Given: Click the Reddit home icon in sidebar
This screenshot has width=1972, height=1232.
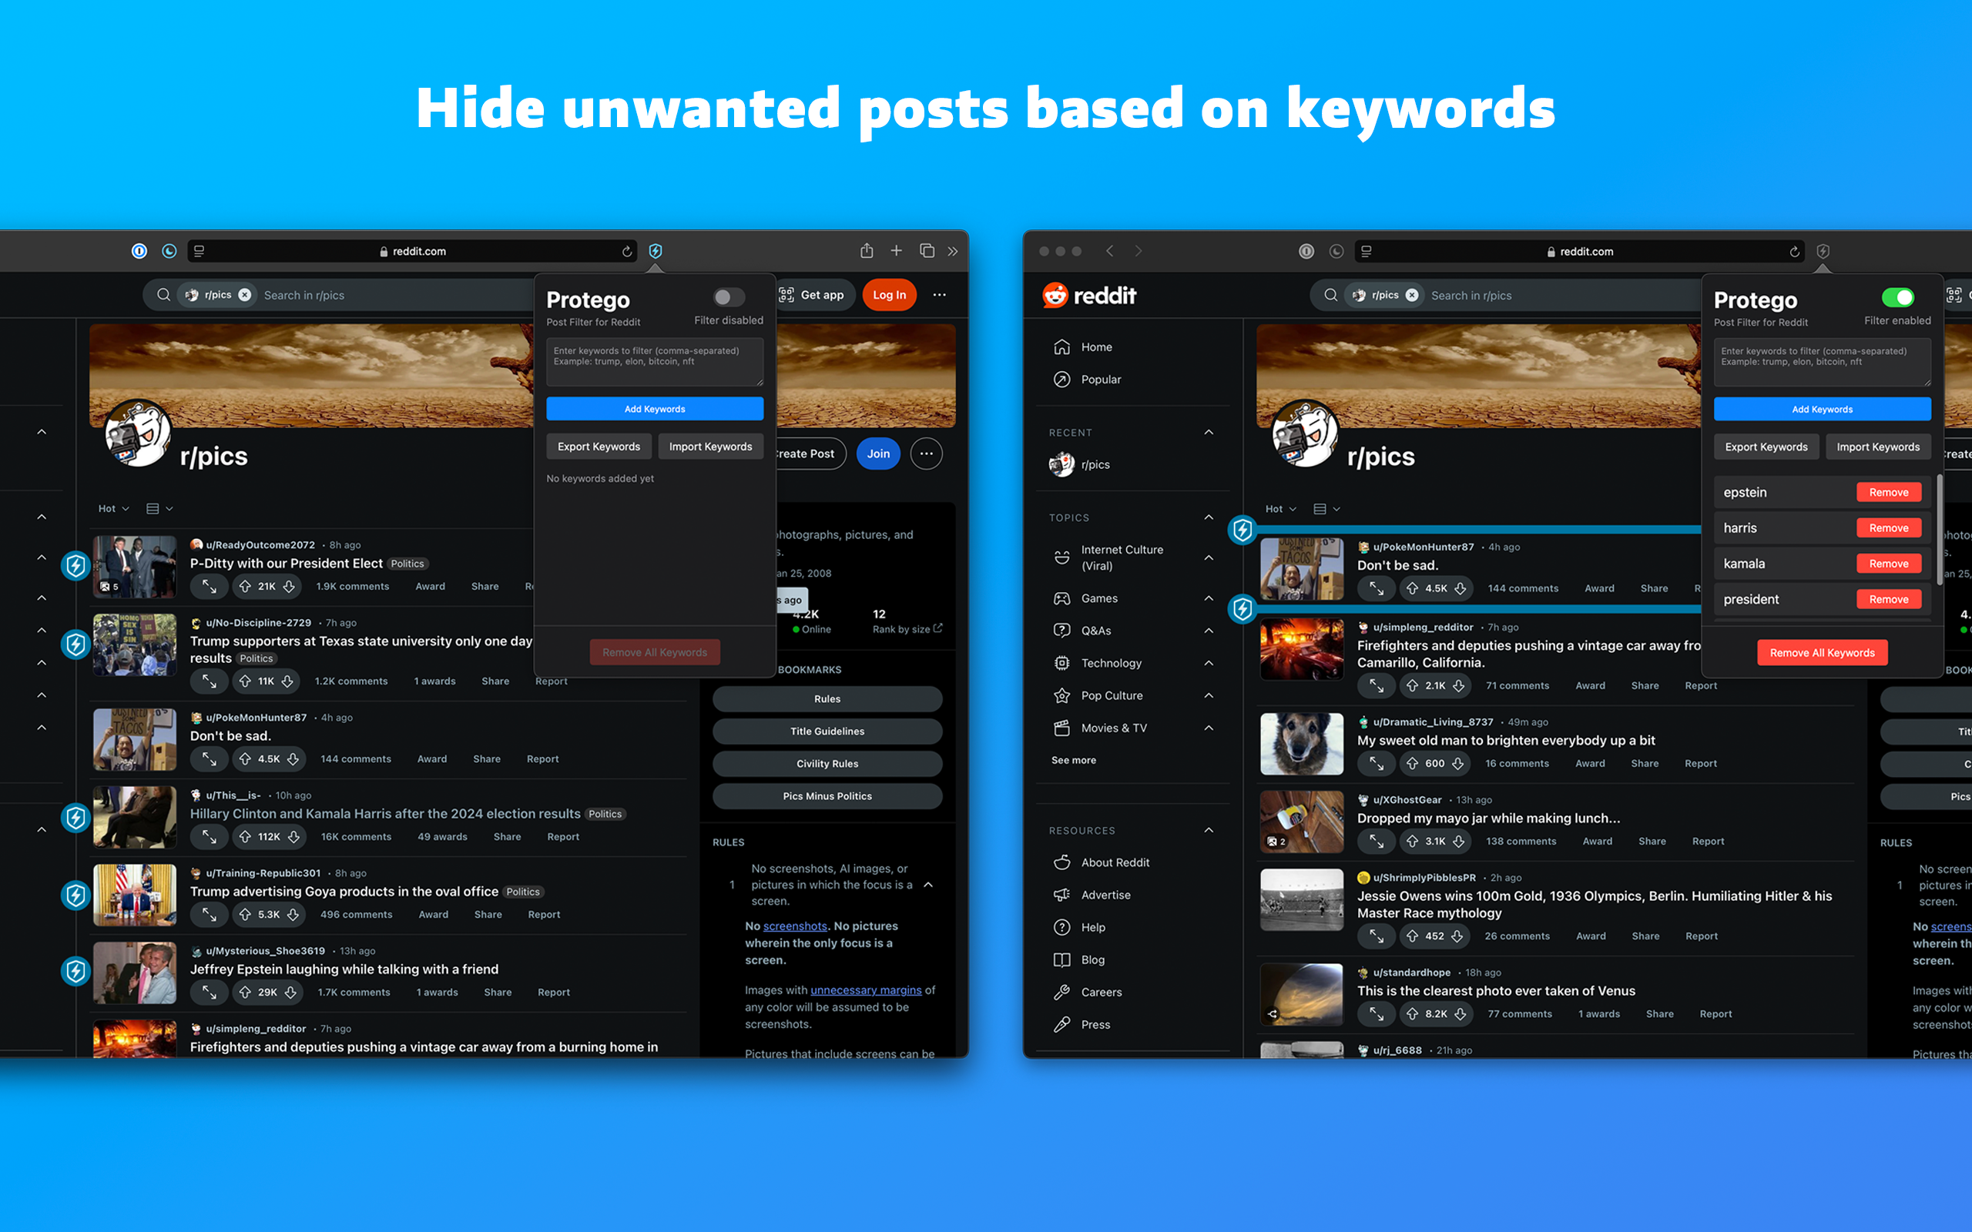Looking at the screenshot, I should point(1065,345).
